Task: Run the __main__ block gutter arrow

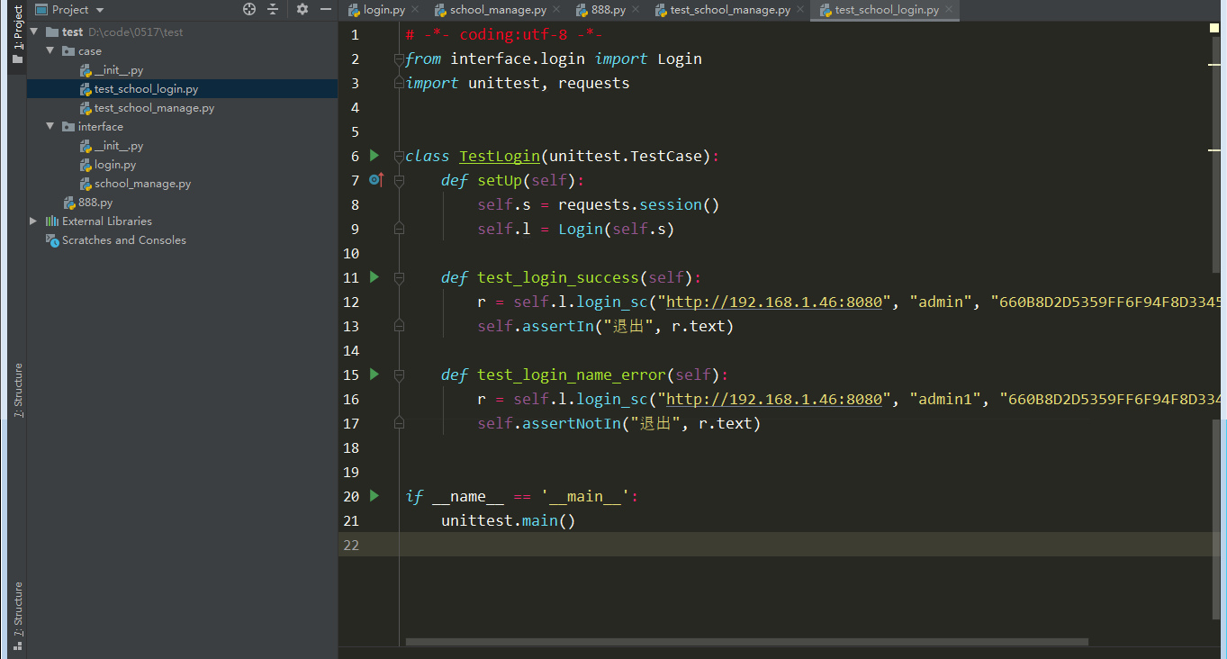Action: click(374, 496)
